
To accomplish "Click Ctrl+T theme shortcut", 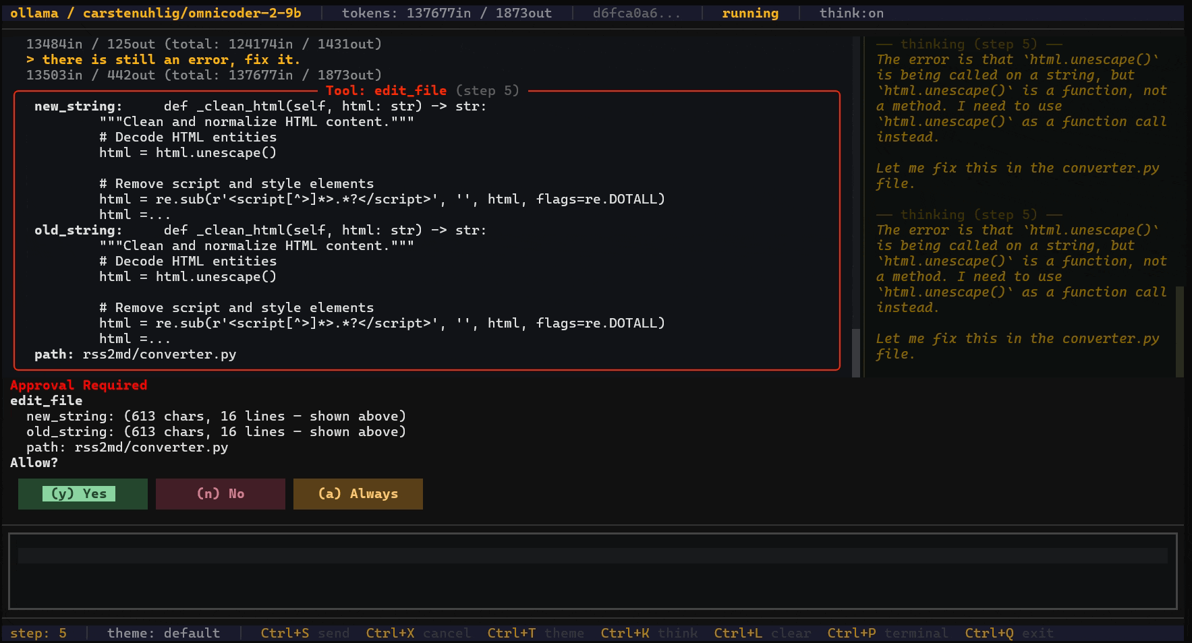I will (536, 634).
